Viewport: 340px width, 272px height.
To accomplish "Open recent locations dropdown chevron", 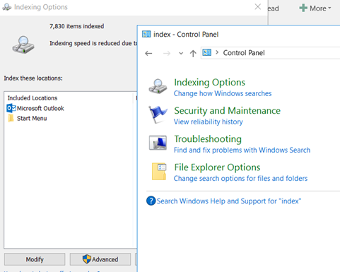I will (x=181, y=54).
